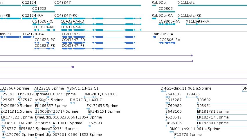The image size is (247, 139).
Task: Select the 303961 feature label
Action: click(204, 106)
